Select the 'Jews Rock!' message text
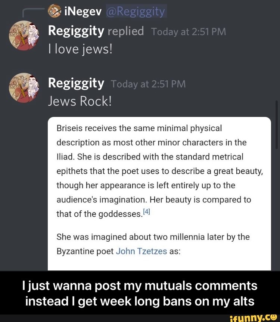The width and height of the screenshot is (280, 322). pos(80,101)
